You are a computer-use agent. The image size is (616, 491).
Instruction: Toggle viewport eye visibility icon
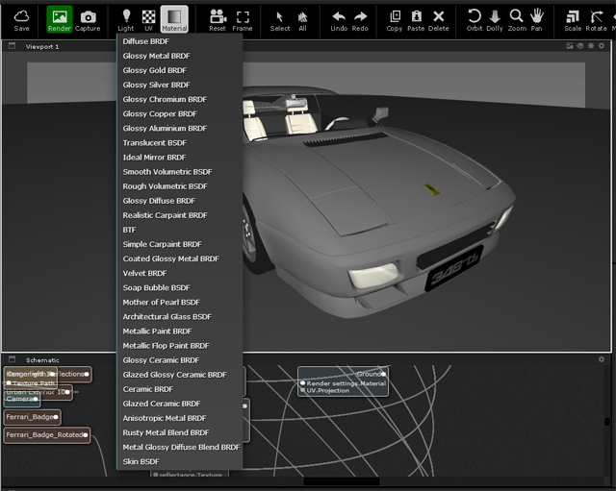click(580, 46)
